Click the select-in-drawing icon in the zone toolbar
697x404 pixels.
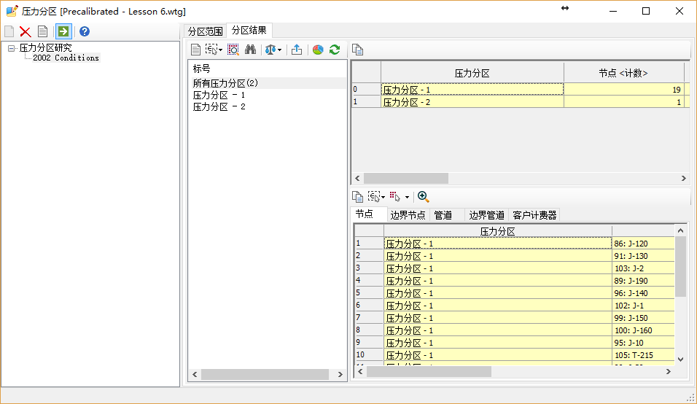pos(211,50)
